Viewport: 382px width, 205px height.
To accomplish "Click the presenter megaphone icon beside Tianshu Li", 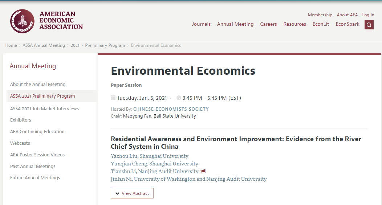I will coord(203,171).
